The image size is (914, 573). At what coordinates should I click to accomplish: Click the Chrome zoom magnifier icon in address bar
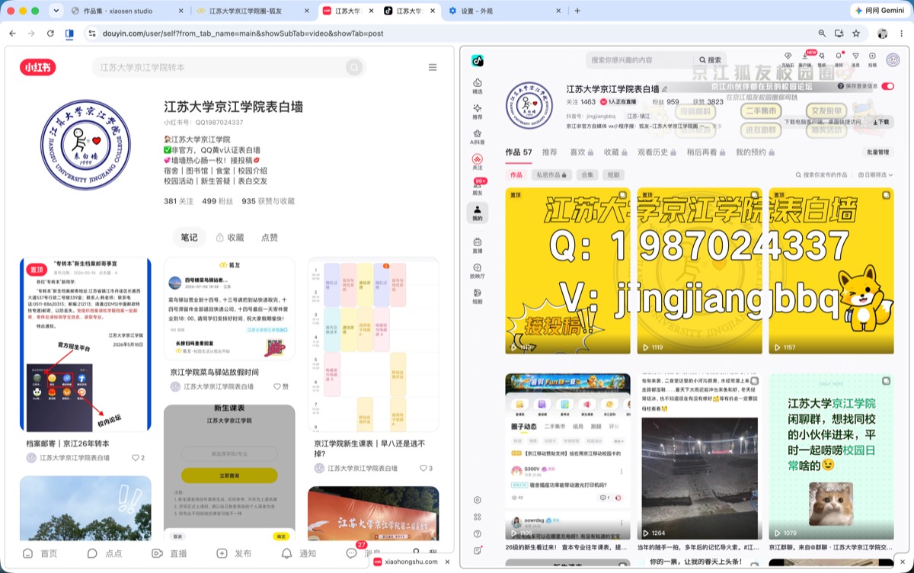pyautogui.click(x=822, y=34)
